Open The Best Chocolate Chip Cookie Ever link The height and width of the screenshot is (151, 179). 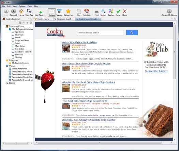click(x=85, y=101)
